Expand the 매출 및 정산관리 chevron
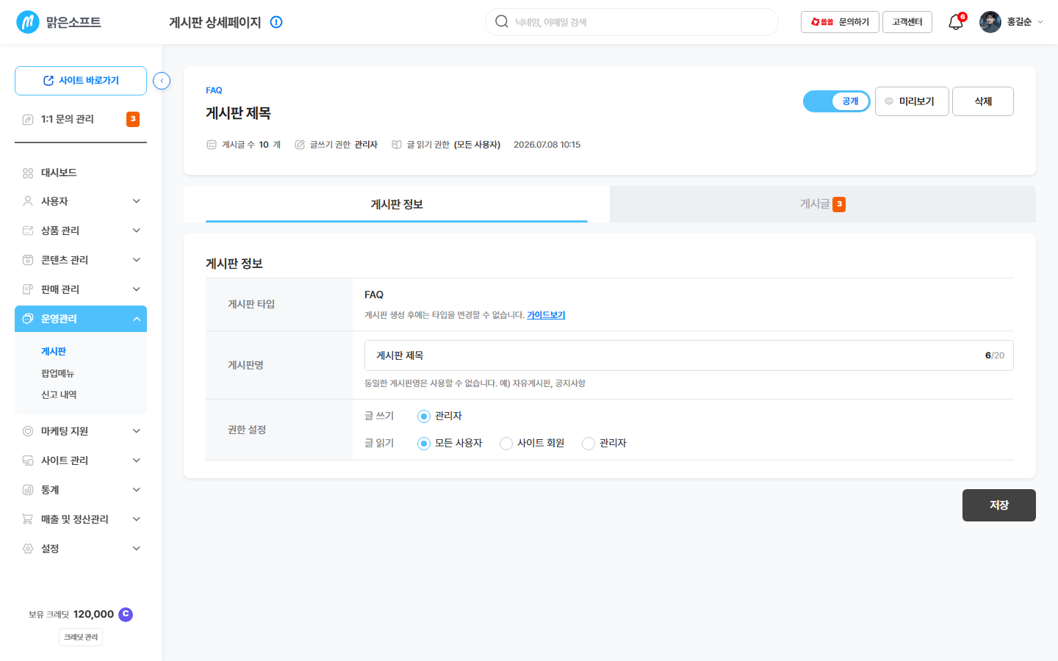Viewport: 1058px width, 661px height. (x=137, y=519)
